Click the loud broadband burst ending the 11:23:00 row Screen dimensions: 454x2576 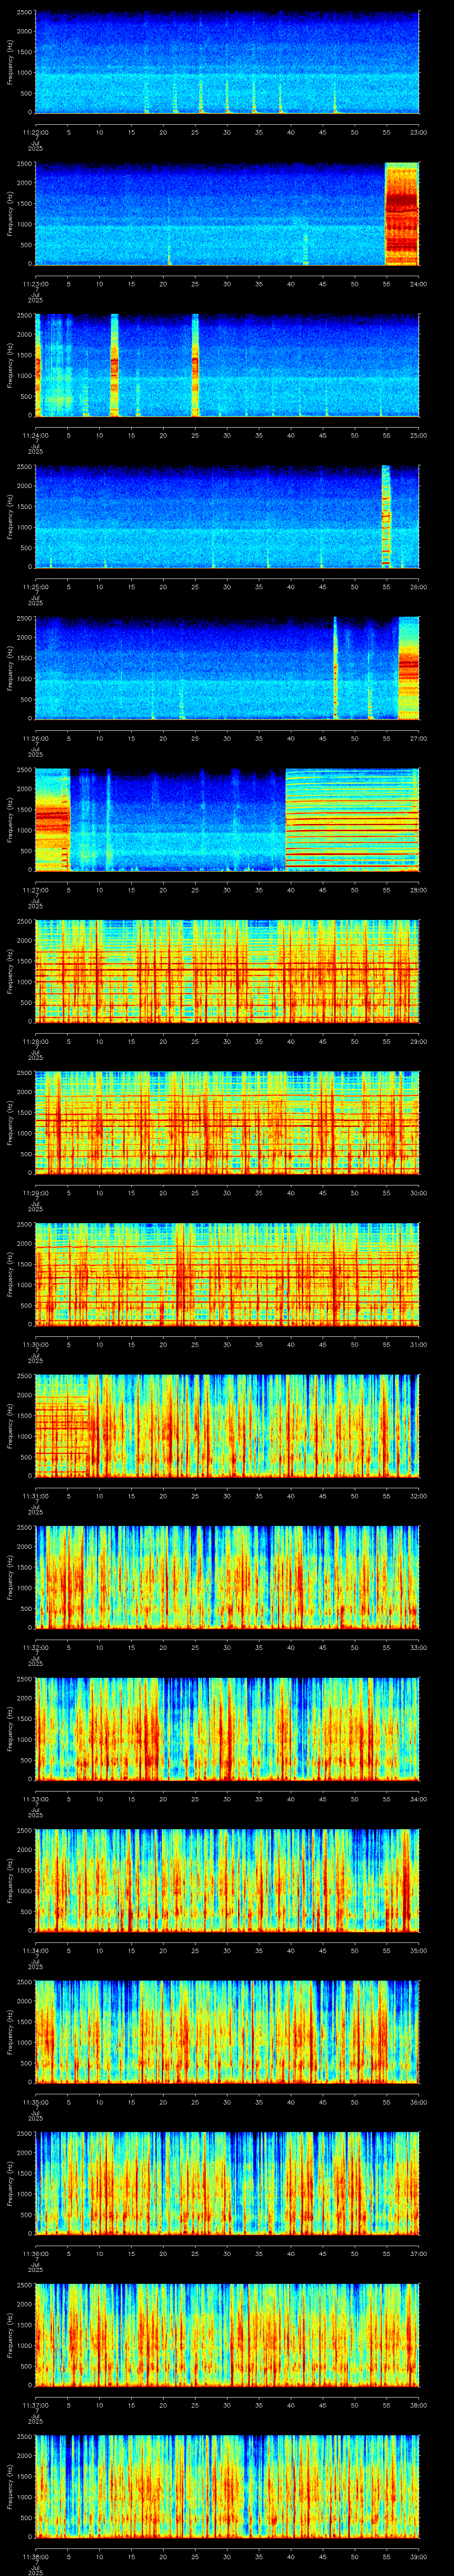coord(402,214)
